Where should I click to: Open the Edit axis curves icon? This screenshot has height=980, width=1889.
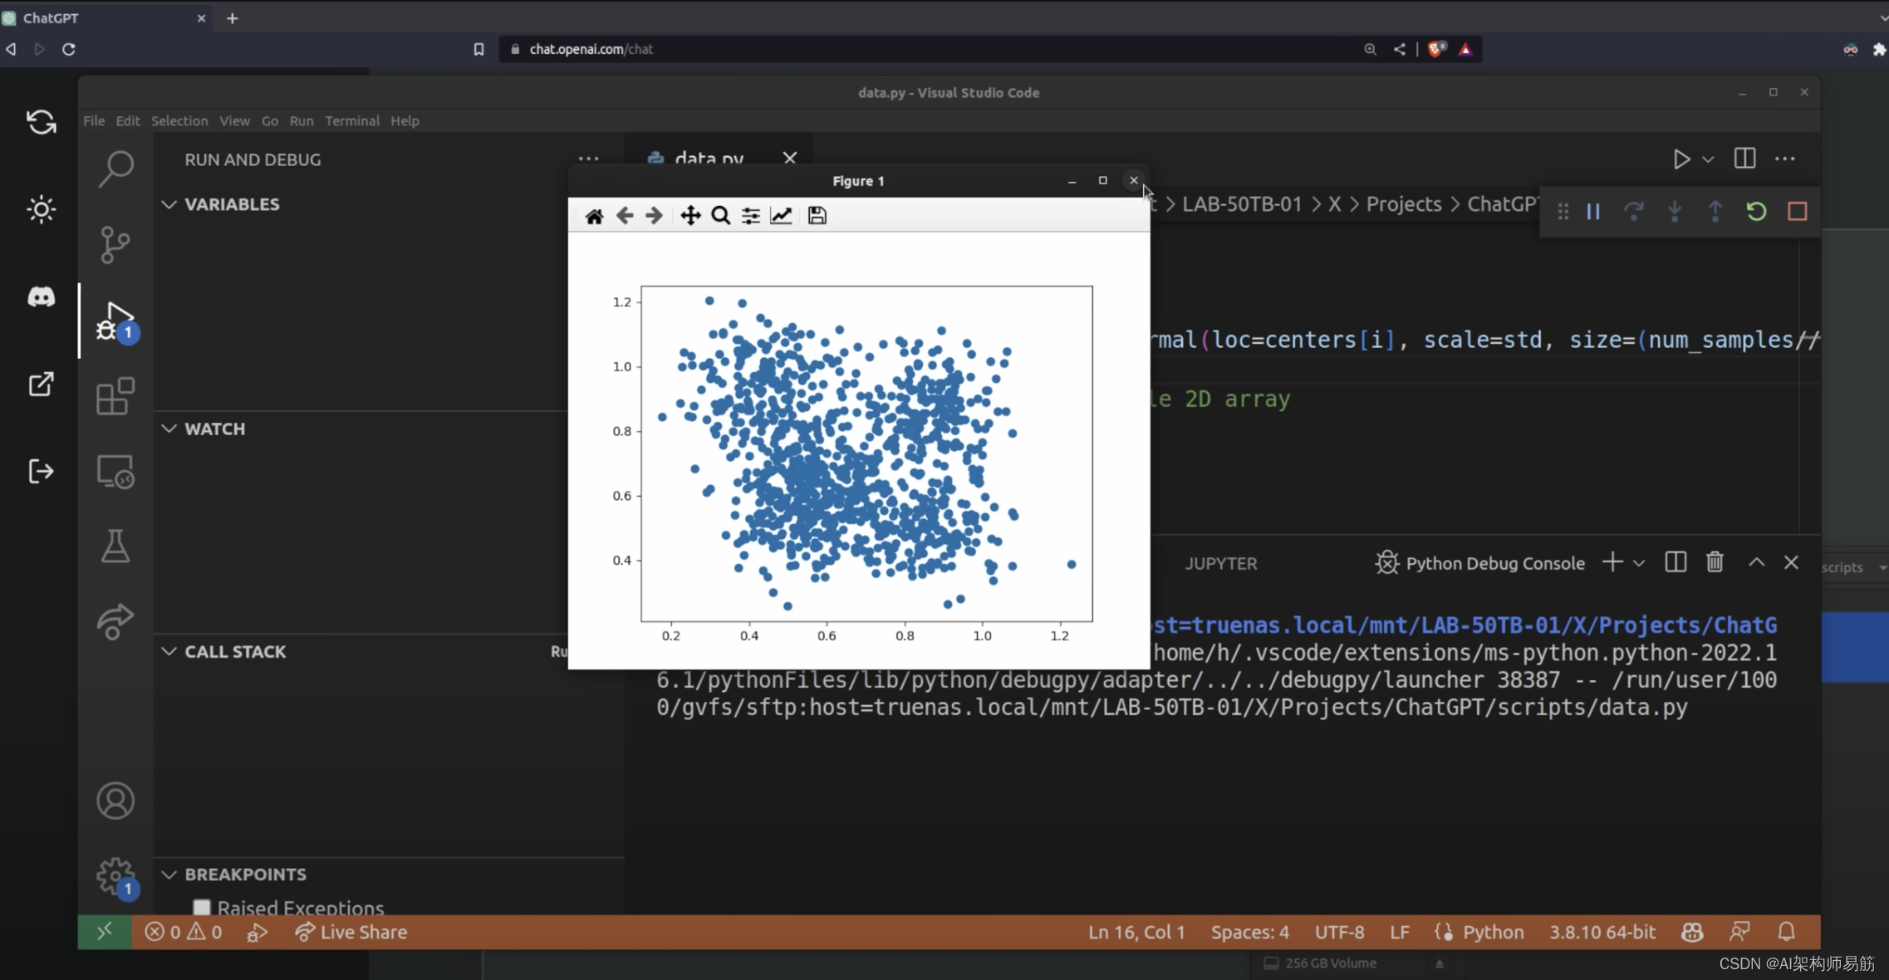[781, 216]
